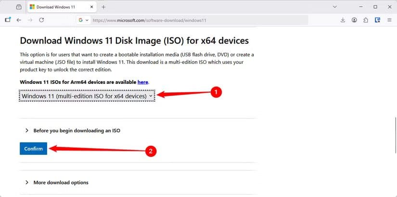This screenshot has width=397, height=197.
Task: Expand 'Before you begin downloading an ISO'
Action: point(73,131)
